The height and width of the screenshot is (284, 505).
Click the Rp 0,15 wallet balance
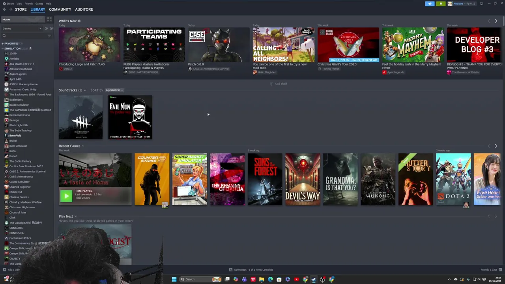point(470,4)
